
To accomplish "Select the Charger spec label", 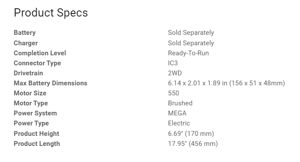I will point(26,43).
